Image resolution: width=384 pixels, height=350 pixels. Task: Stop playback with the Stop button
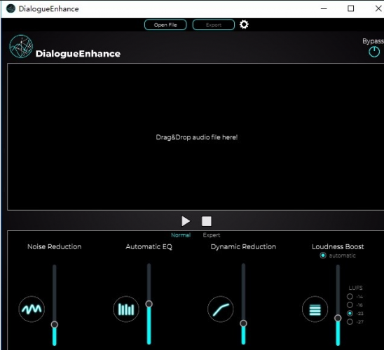(x=207, y=221)
